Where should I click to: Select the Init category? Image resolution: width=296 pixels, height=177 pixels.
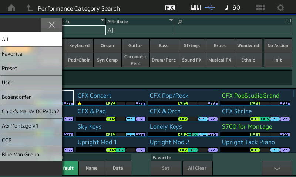278,60
